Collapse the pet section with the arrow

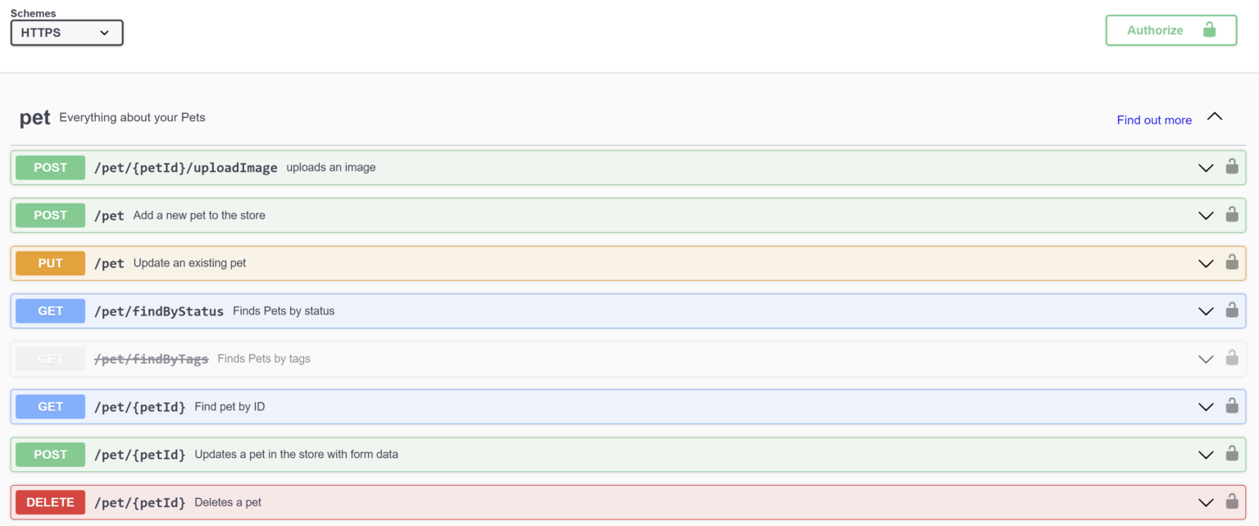click(1215, 117)
